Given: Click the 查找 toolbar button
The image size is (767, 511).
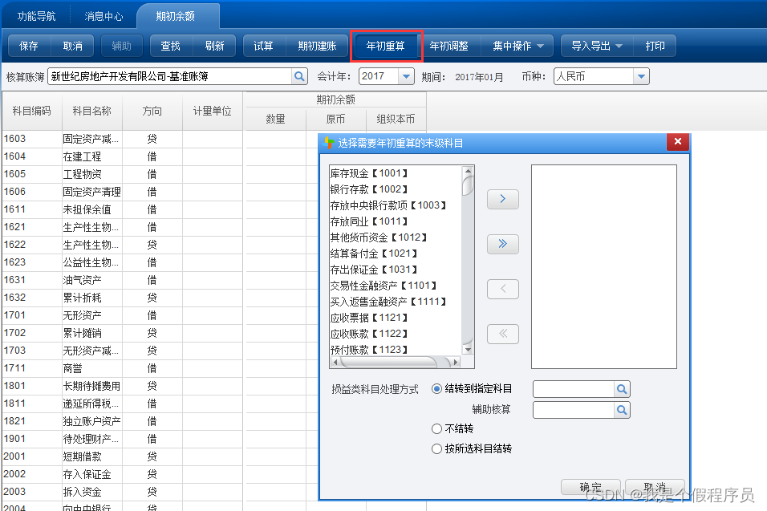Looking at the screenshot, I should click(x=171, y=46).
